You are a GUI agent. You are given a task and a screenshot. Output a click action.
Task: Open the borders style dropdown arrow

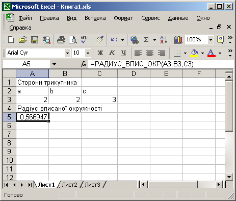[x=185, y=53]
